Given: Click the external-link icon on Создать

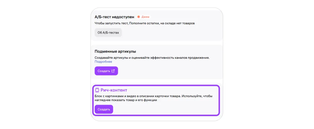Looking at the screenshot, I should click(113, 71).
